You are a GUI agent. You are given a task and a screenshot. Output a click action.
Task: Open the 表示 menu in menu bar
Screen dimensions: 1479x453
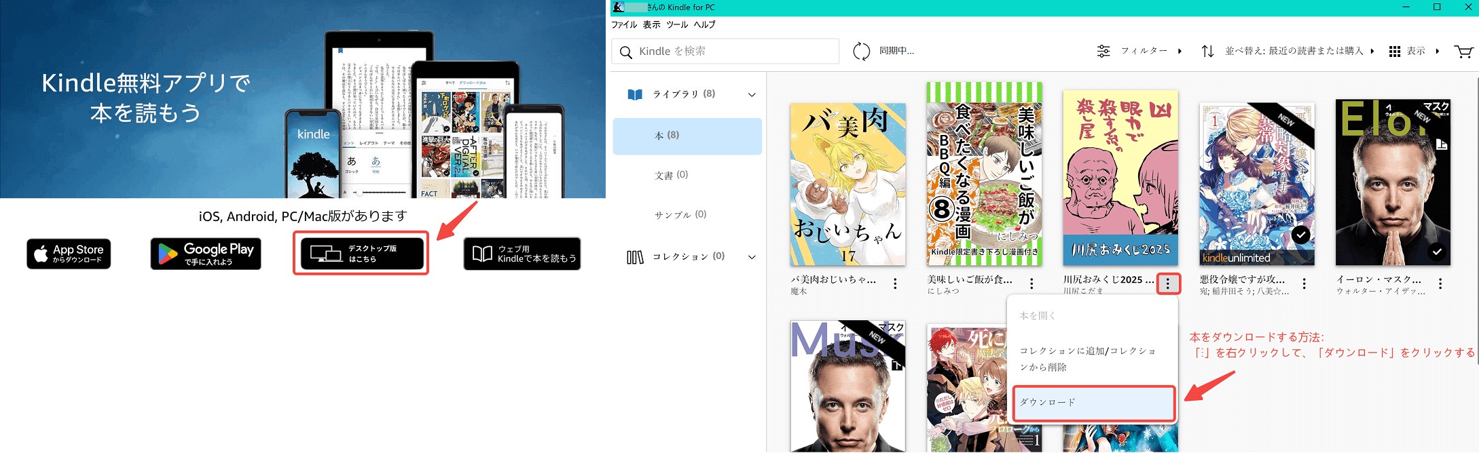click(x=652, y=24)
